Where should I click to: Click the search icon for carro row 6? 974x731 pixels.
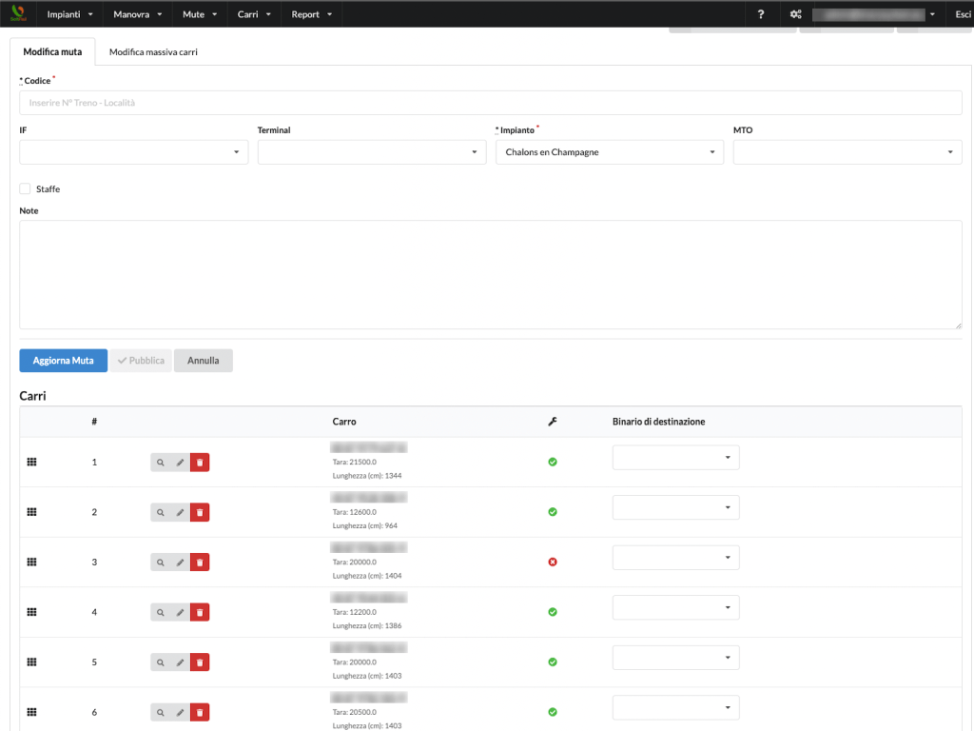tap(160, 712)
